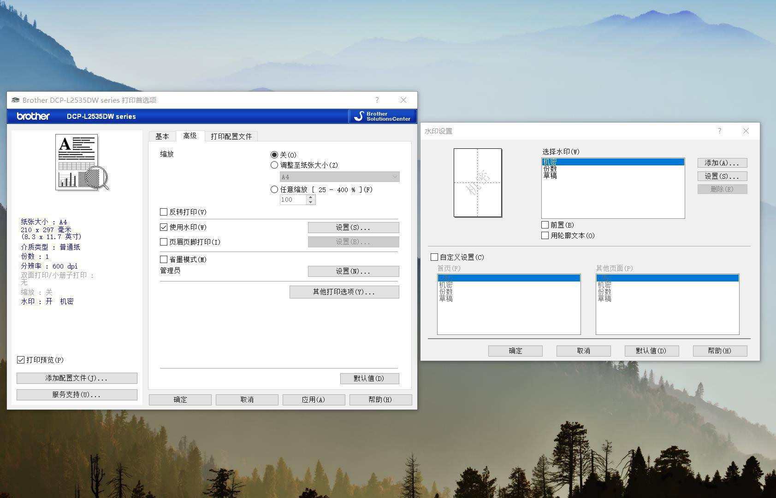Select 草稿 in the watermark list

(550, 176)
